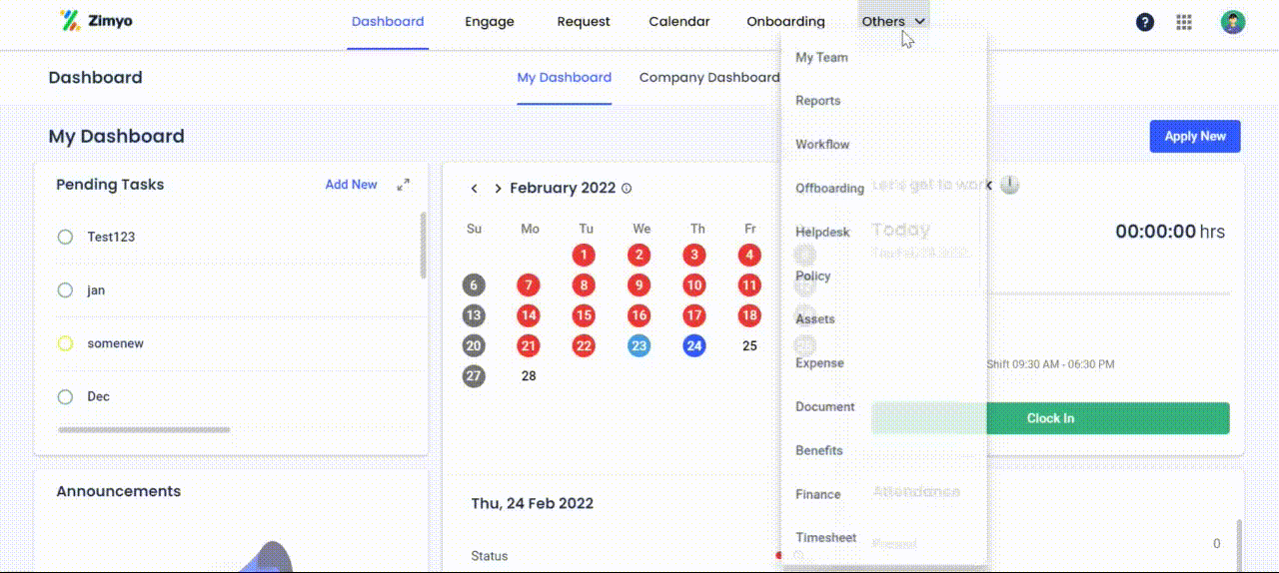Click Add New in Pending Tasks
Screen dimensions: 1279x573
pos(351,185)
